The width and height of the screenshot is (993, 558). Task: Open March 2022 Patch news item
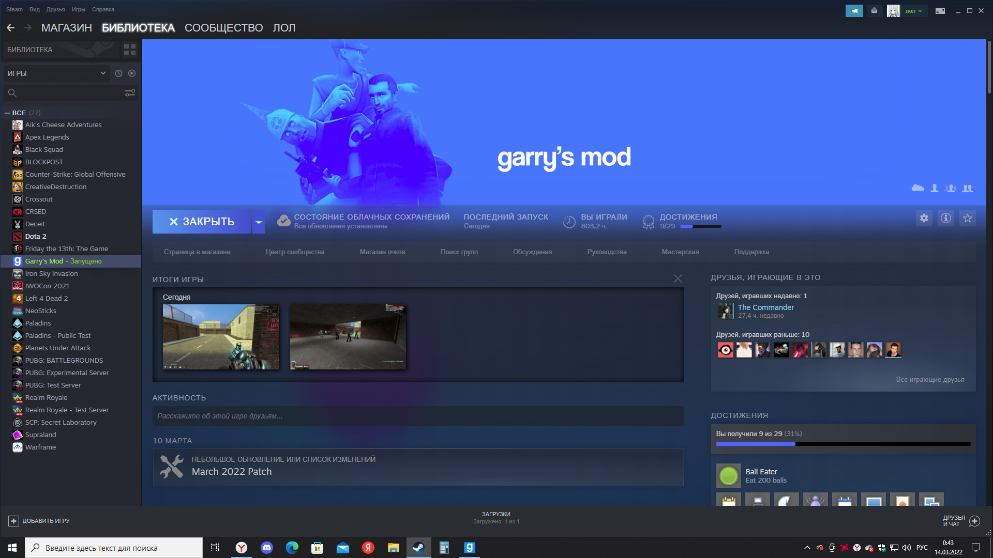pyautogui.click(x=418, y=467)
